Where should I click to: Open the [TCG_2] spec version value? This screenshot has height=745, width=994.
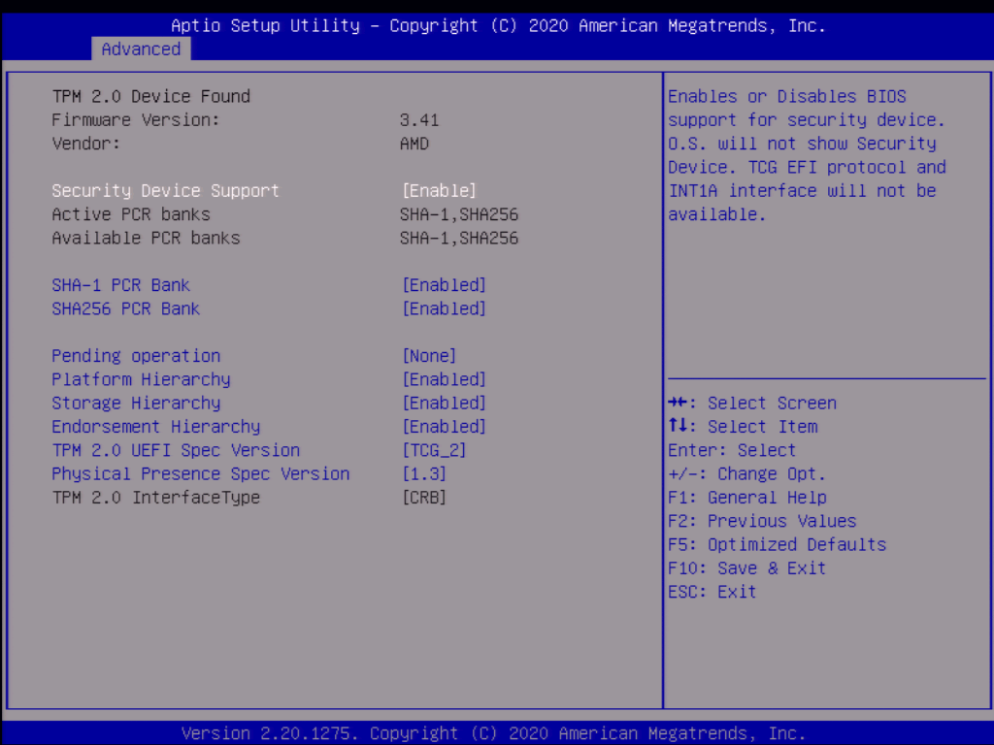point(434,450)
